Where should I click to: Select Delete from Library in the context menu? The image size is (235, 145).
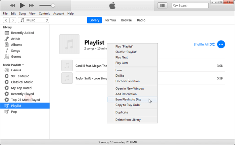[128, 120]
